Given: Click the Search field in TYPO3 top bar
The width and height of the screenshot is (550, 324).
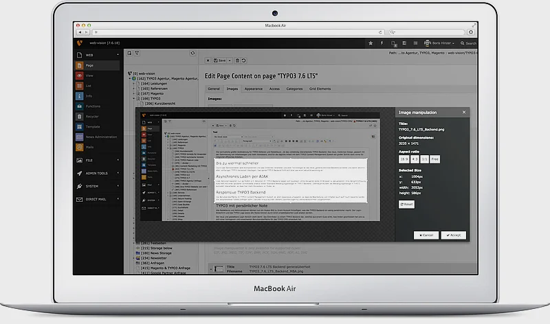Looking at the screenshot, I should pyautogui.click(x=469, y=43).
